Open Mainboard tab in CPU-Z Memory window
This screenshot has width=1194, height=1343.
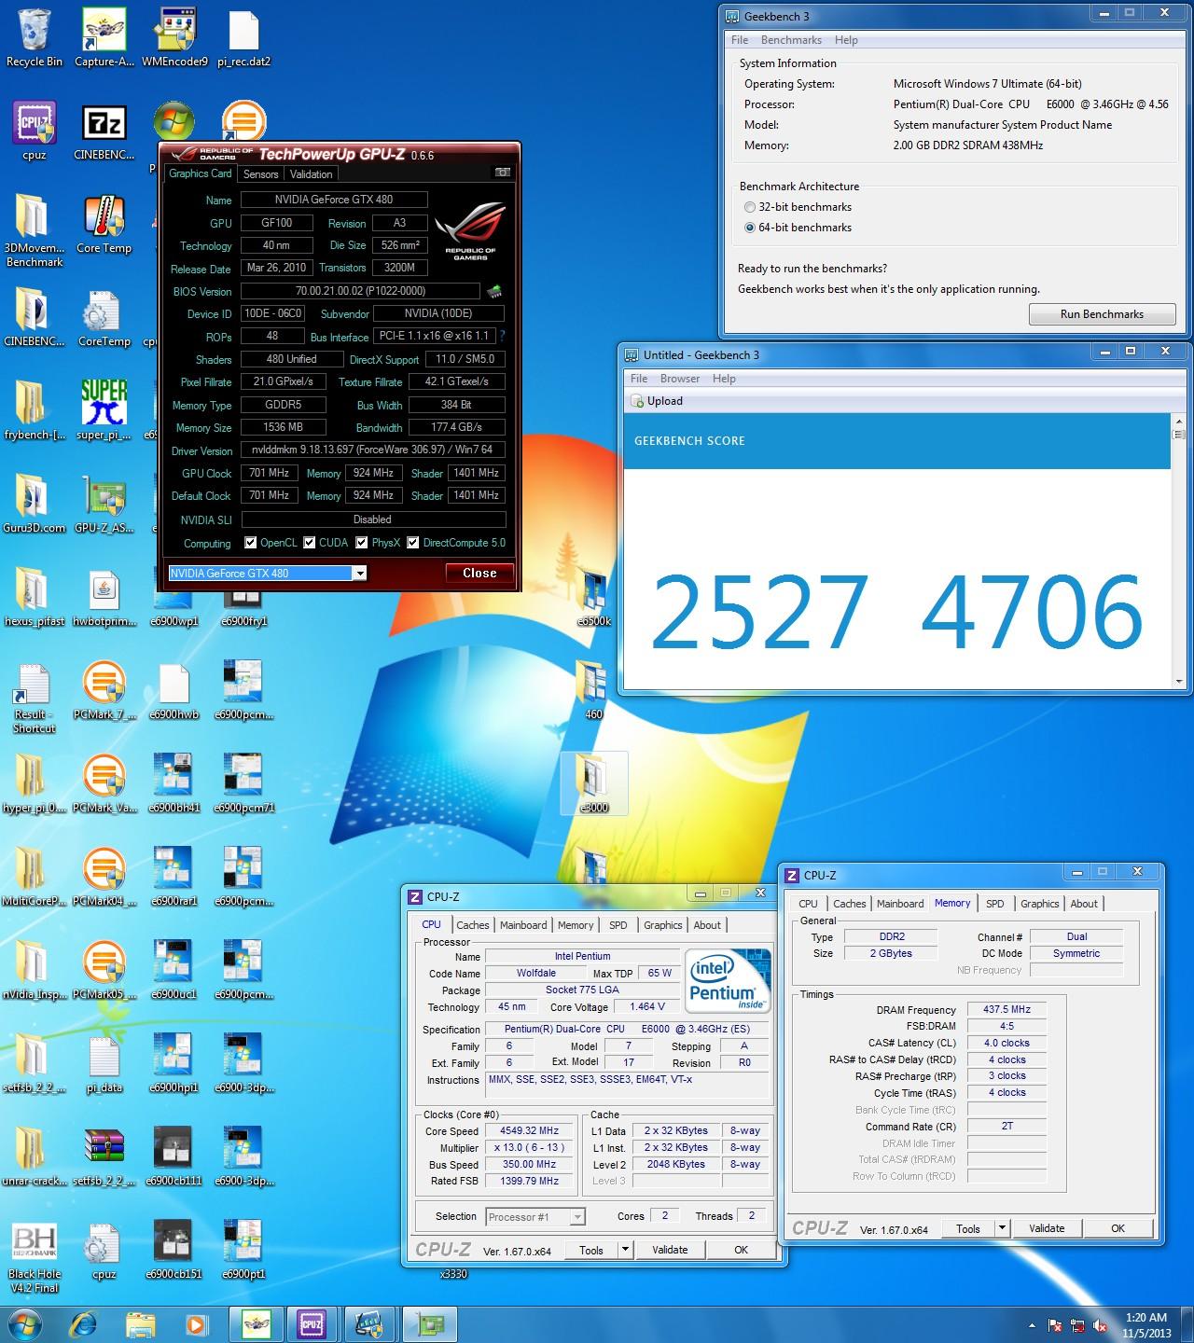pyautogui.click(x=900, y=904)
